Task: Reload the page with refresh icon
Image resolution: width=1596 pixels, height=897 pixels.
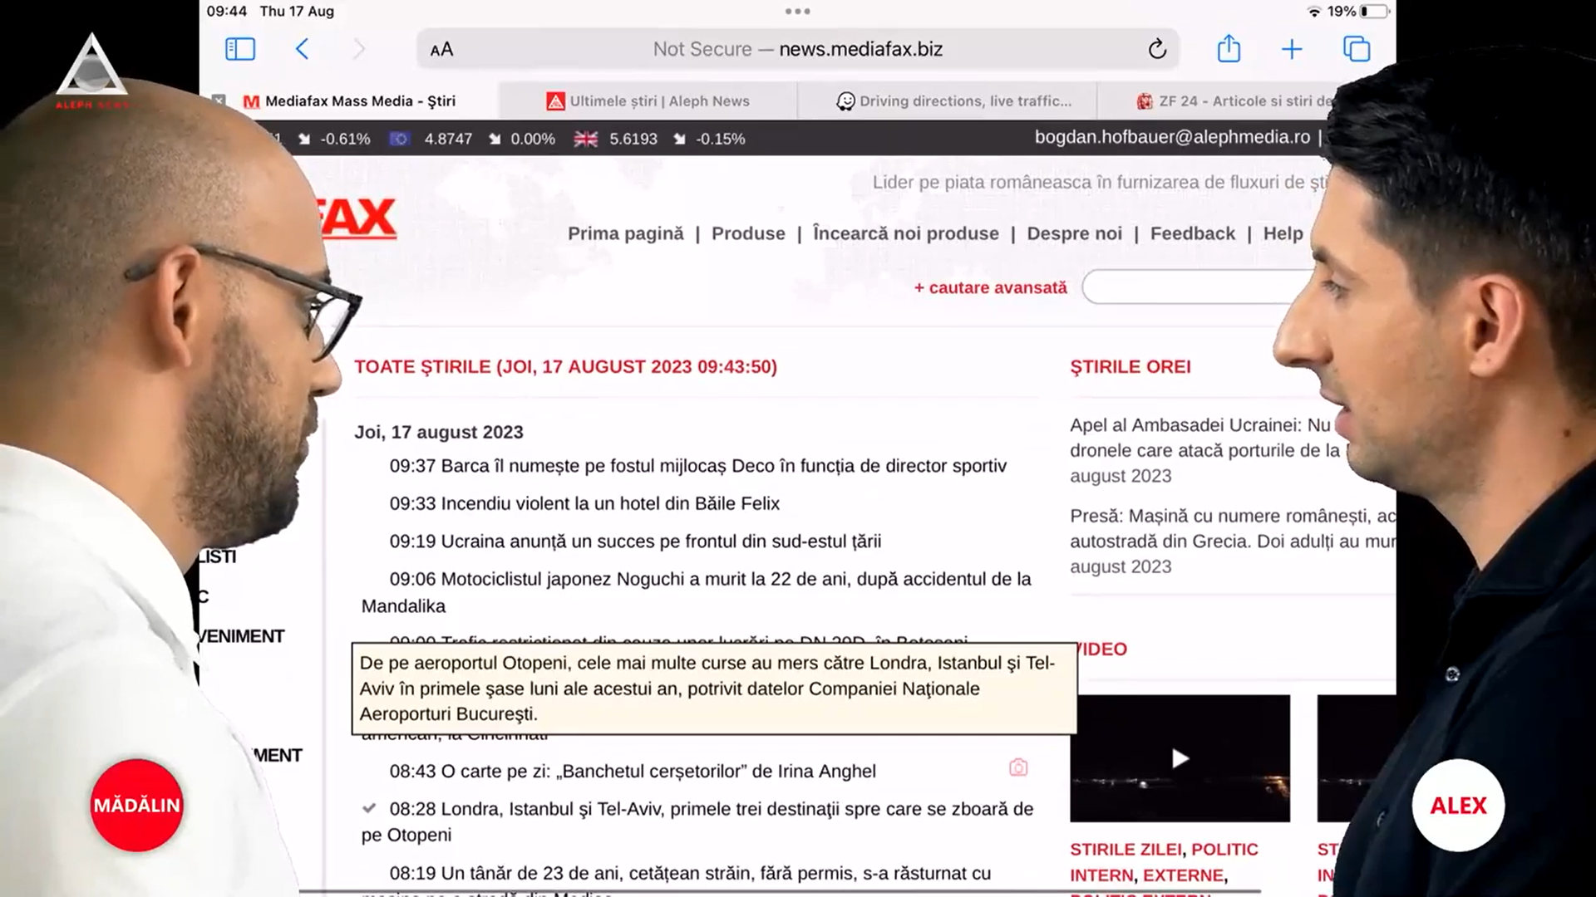Action: (1157, 49)
